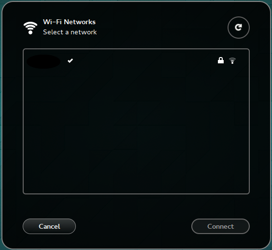The height and width of the screenshot is (250, 272).
Task: Tap the small Wi-Fi bars next to the lock
Action: [232, 60]
